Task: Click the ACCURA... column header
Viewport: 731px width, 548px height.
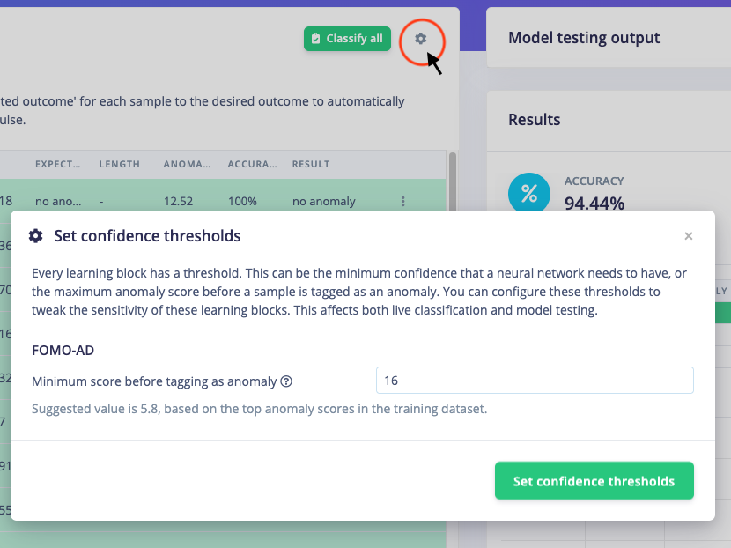Action: click(252, 164)
